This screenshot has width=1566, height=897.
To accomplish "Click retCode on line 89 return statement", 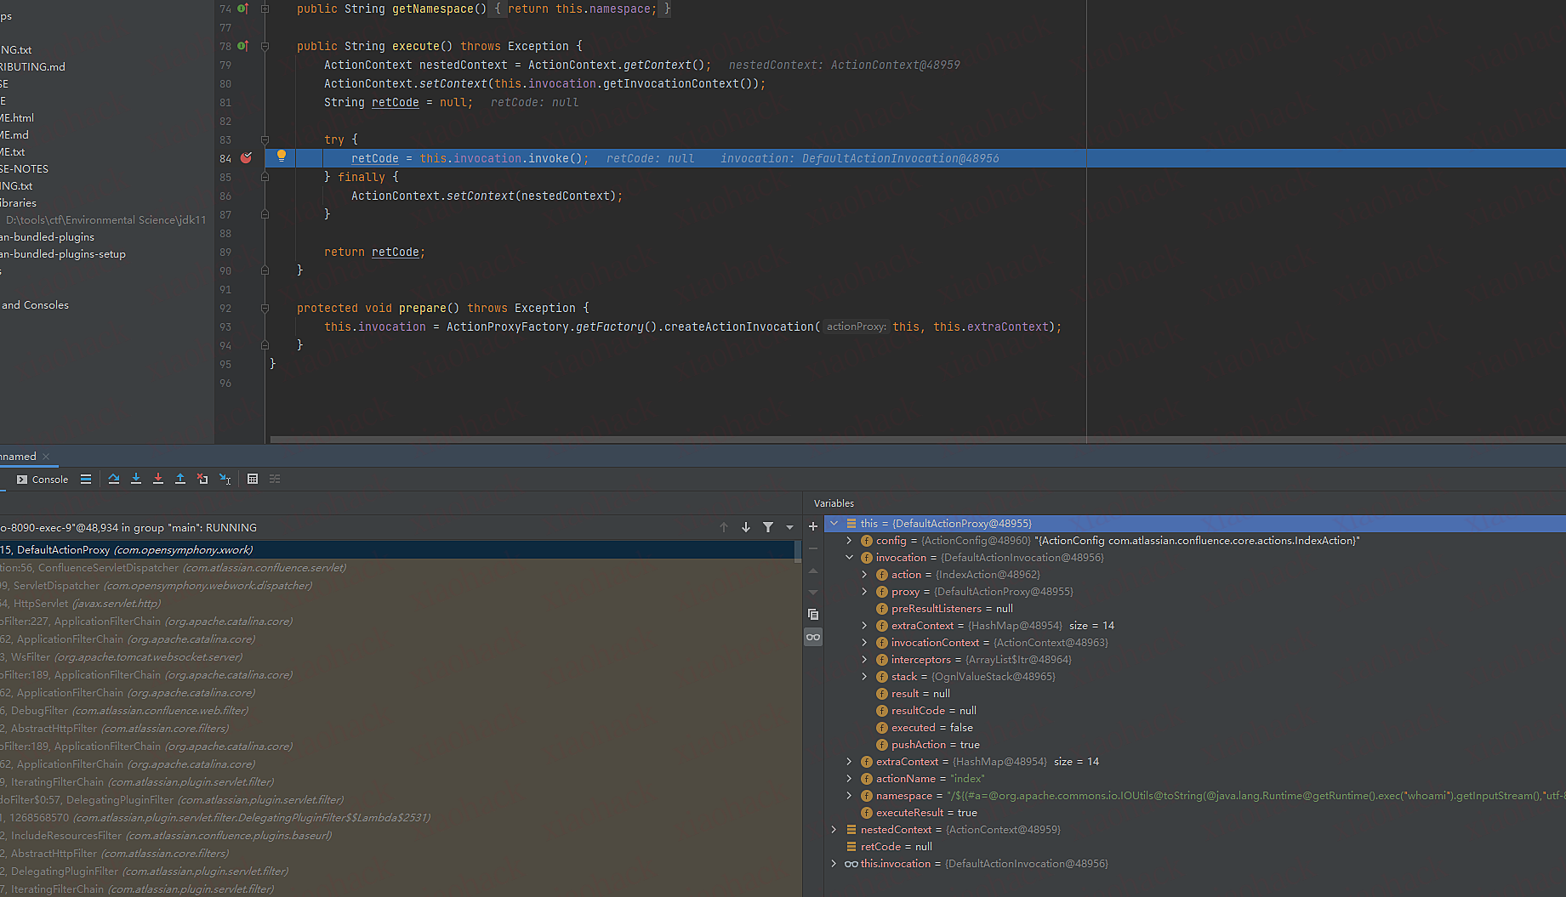I will pyautogui.click(x=396, y=253).
